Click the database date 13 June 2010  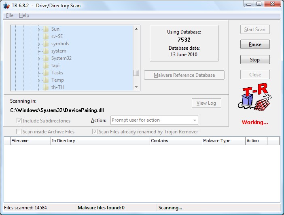click(x=184, y=55)
